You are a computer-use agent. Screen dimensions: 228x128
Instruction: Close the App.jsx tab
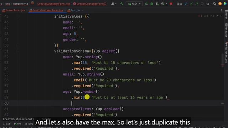click(x=83, y=10)
